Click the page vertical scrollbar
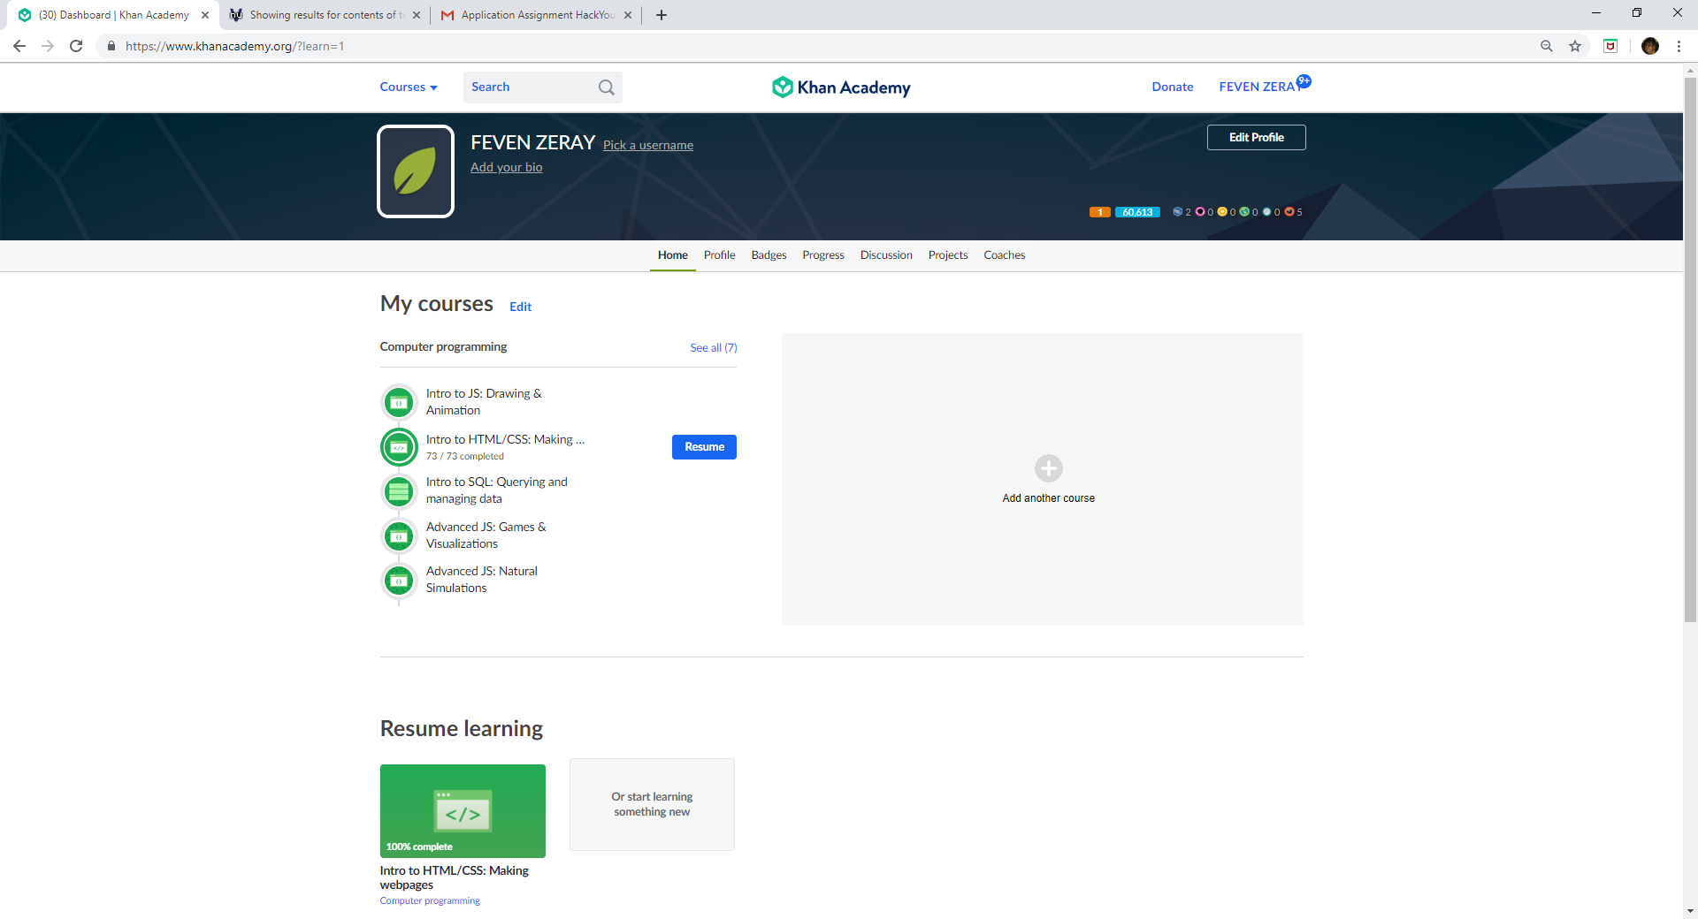 1690,349
